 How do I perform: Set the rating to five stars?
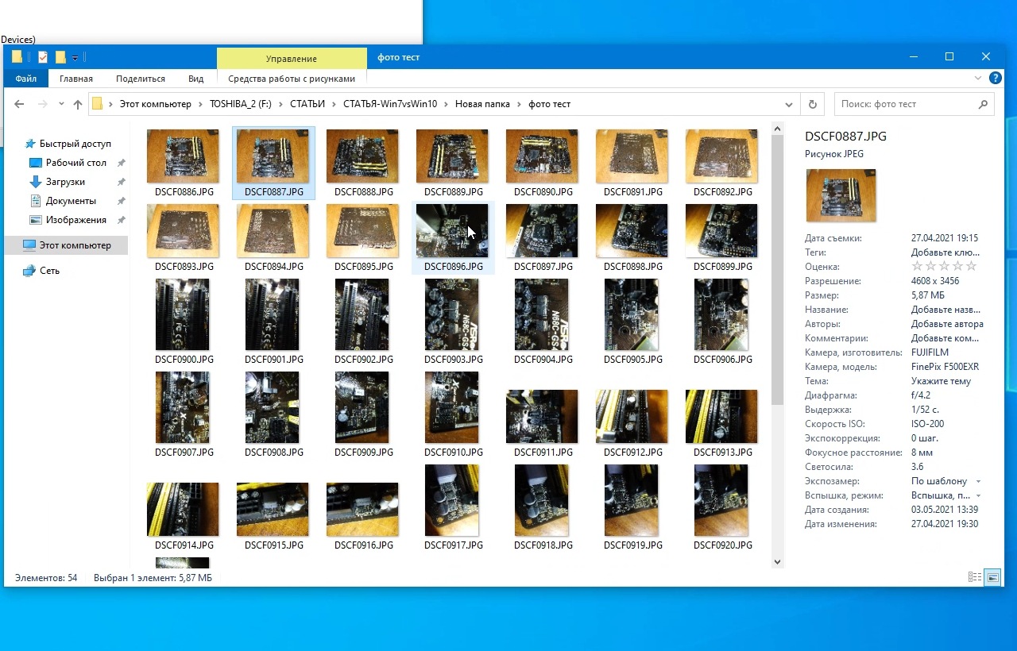point(971,267)
